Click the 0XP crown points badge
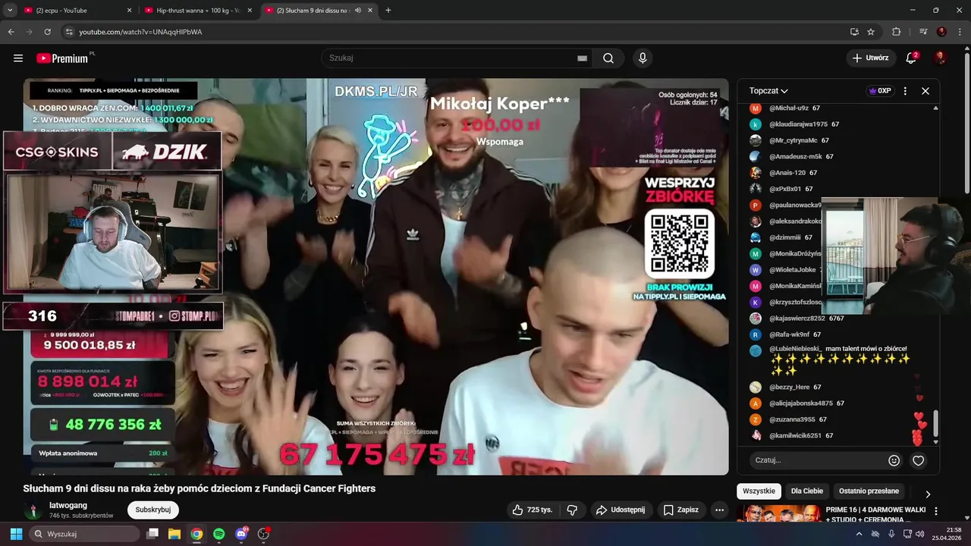 (880, 91)
